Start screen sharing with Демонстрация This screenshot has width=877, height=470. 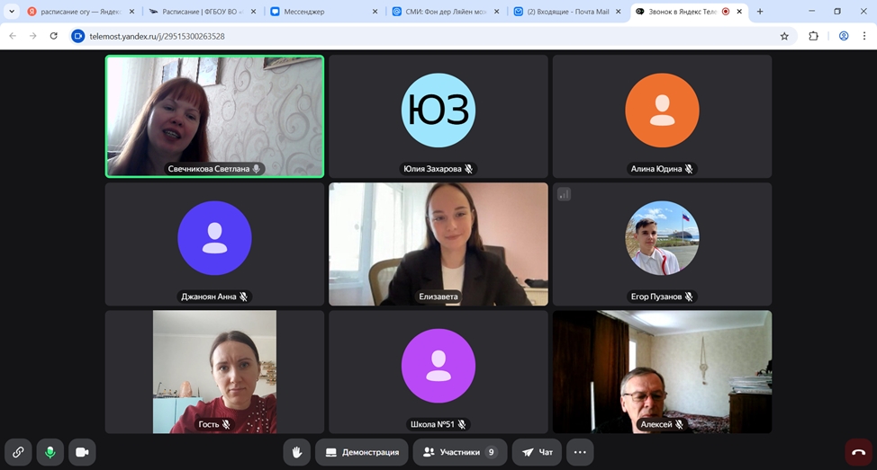(362, 452)
